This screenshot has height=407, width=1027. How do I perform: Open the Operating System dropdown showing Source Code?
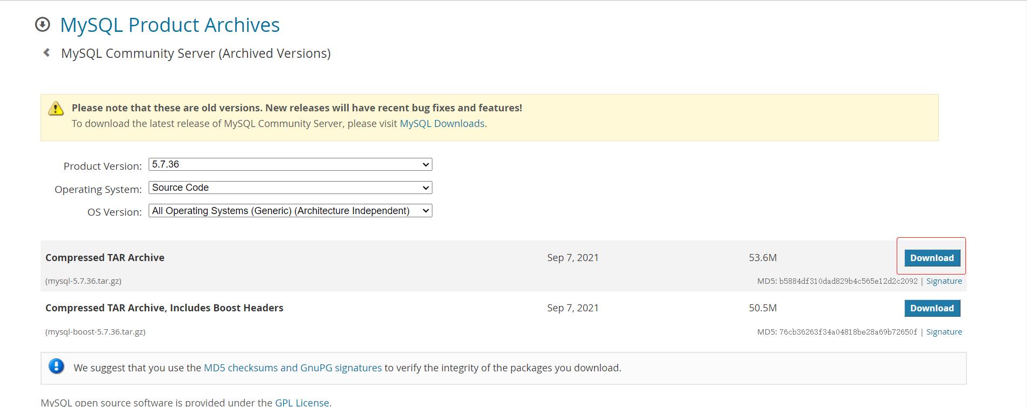[290, 188]
